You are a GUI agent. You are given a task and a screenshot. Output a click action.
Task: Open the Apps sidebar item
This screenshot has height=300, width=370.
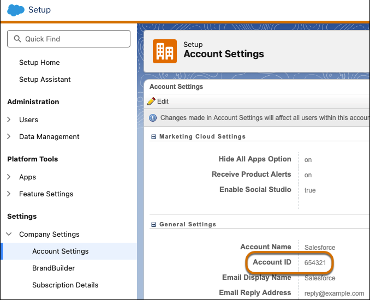pos(27,177)
